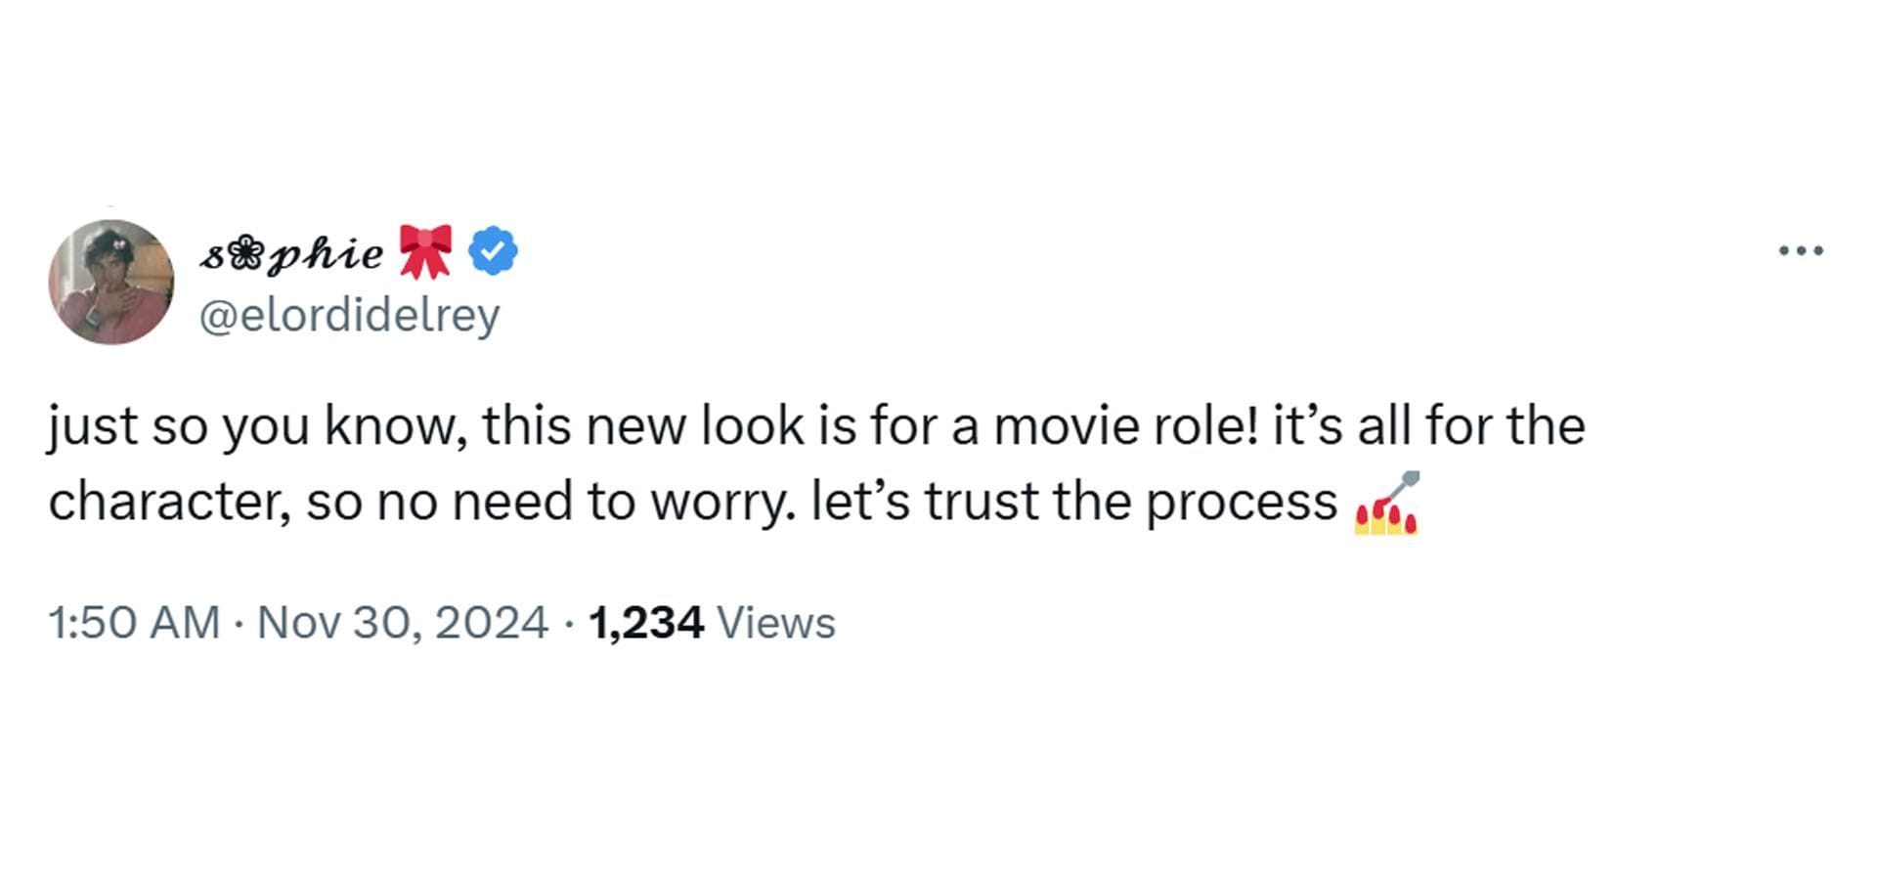Screen dimensions: 1877x880
Task: Click the 1,234 view count number
Action: pos(645,623)
